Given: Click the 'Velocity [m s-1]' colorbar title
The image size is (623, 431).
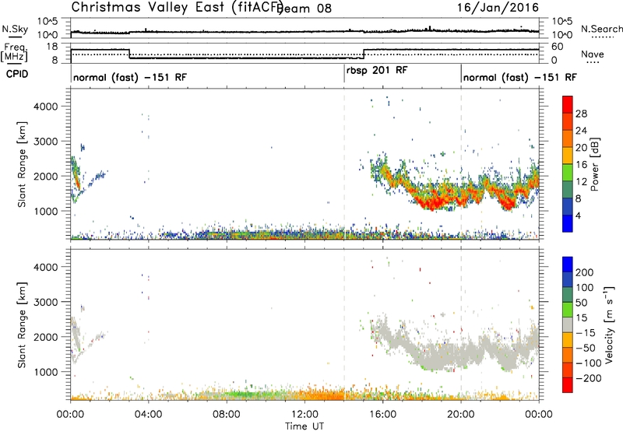Looking at the screenshot, I should click(x=608, y=324).
